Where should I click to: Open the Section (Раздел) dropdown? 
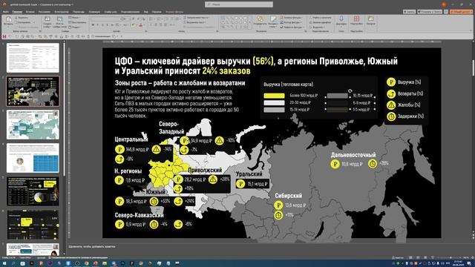[74, 27]
